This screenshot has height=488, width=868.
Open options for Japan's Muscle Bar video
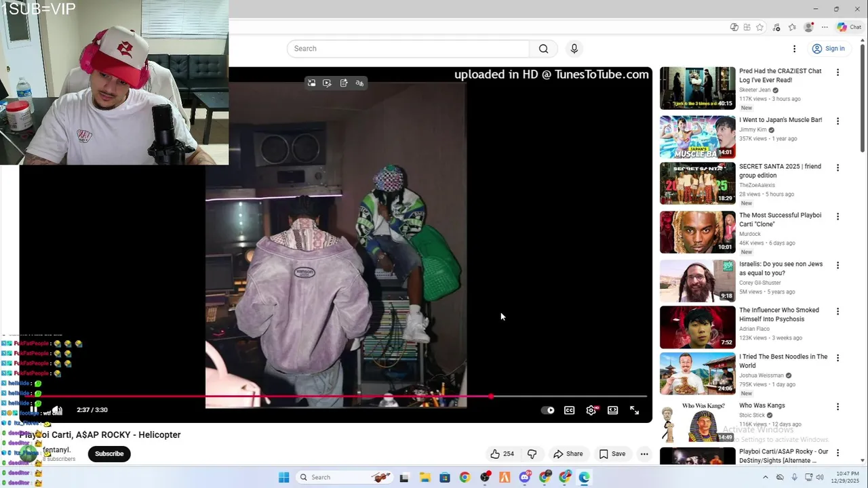click(837, 121)
